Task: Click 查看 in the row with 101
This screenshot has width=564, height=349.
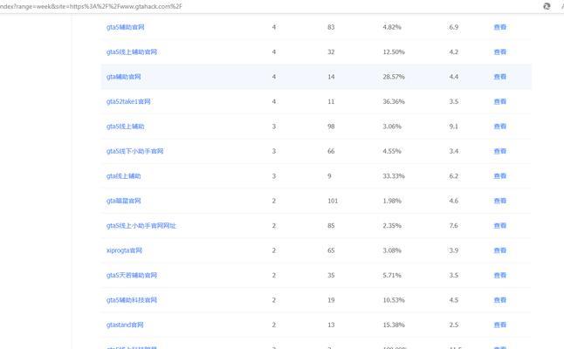Action: 500,201
